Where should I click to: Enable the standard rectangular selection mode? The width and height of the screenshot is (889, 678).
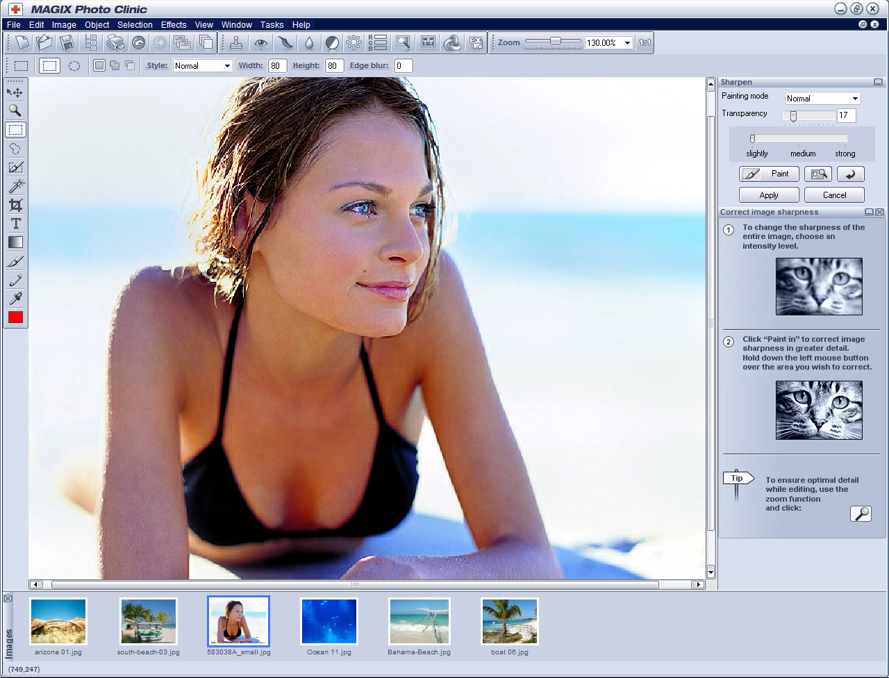click(49, 65)
